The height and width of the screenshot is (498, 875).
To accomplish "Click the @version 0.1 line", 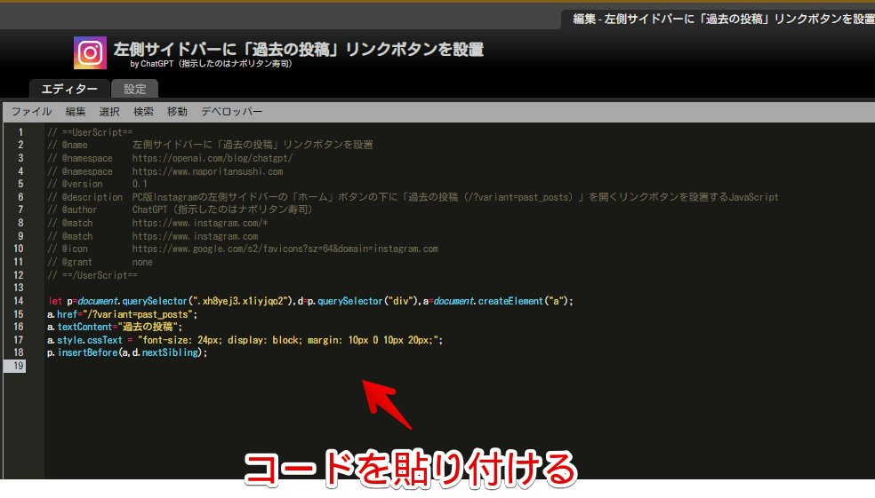I will (97, 185).
